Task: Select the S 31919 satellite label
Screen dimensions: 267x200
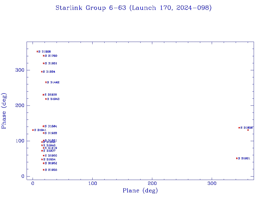Action: click(51, 148)
